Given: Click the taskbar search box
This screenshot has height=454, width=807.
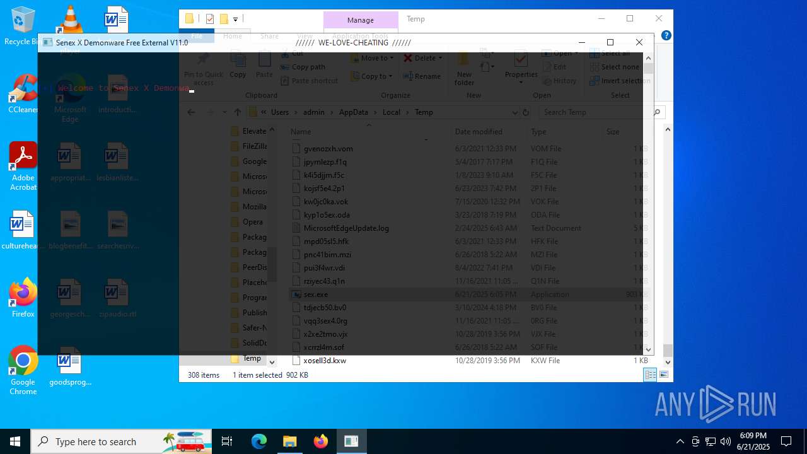Looking at the screenshot, I should point(121,441).
